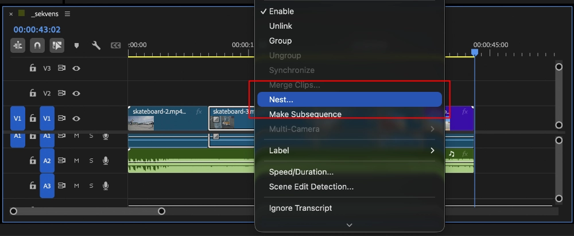Toggle lock on track A2
This screenshot has height=236, width=574.
(x=33, y=161)
